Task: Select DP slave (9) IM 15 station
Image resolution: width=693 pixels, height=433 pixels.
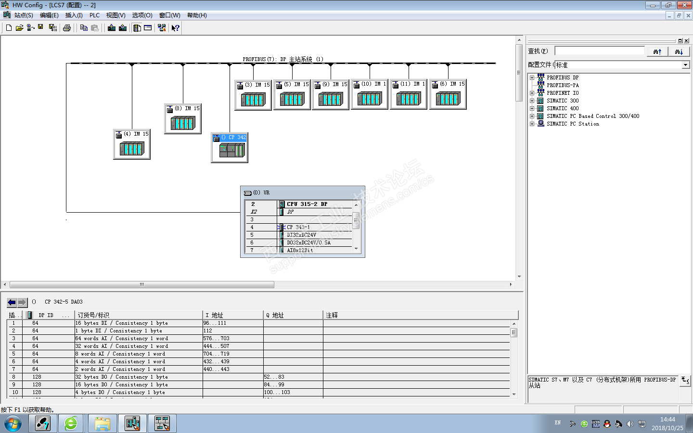Action: click(x=331, y=95)
